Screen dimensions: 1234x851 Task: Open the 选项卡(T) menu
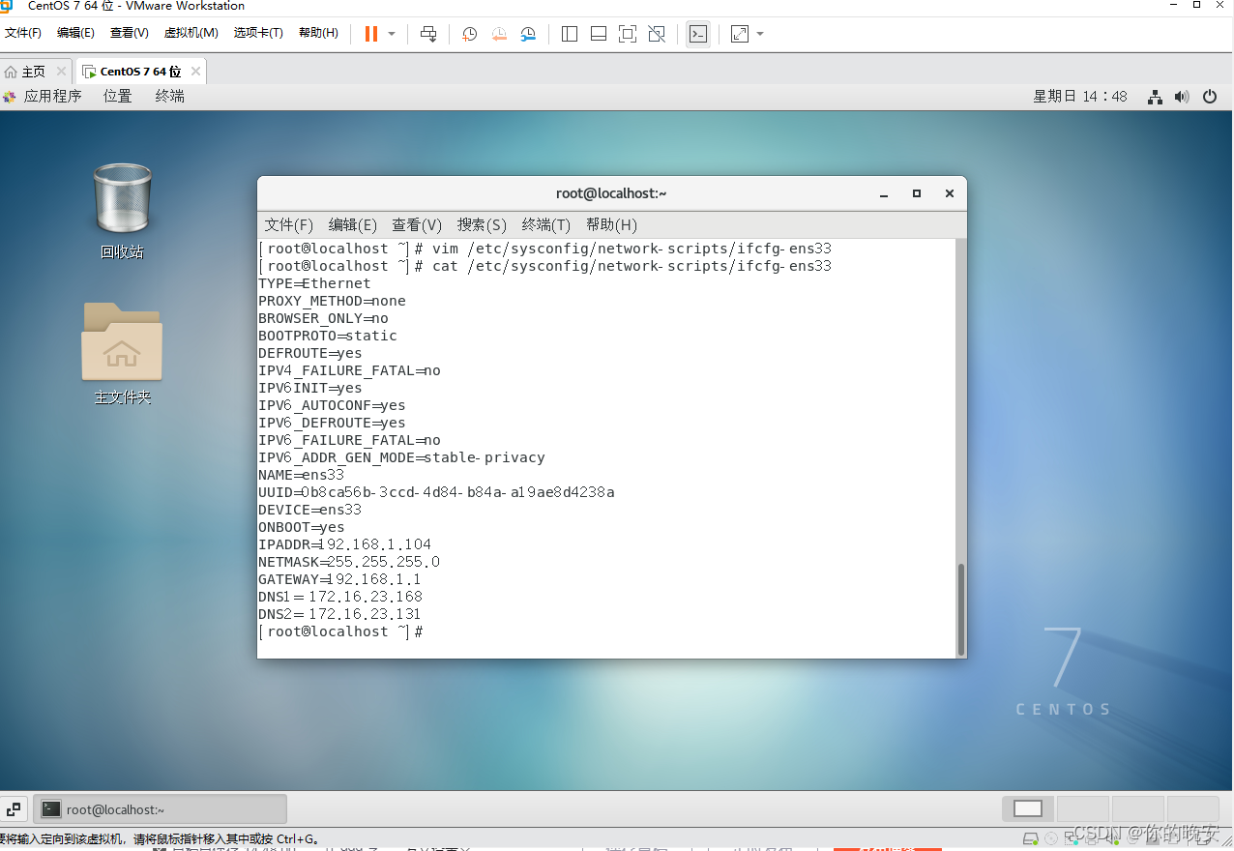(258, 33)
